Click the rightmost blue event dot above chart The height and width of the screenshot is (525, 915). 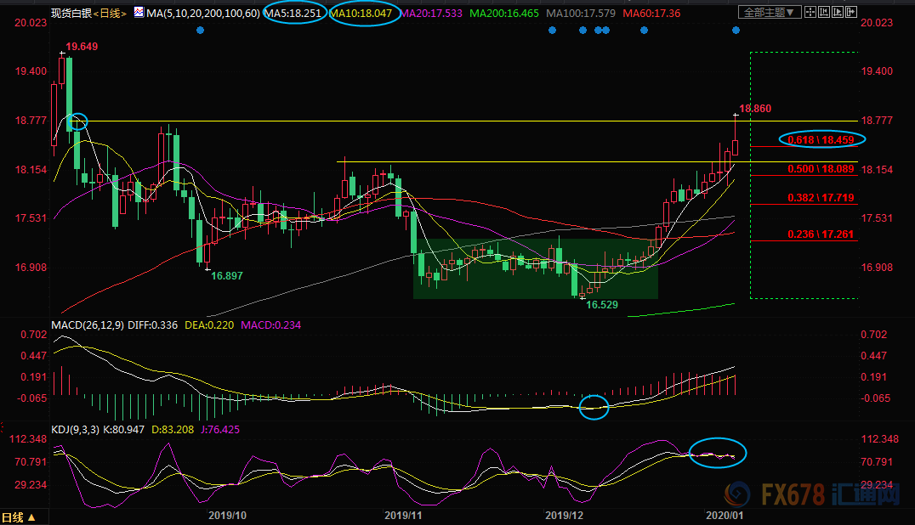[736, 30]
